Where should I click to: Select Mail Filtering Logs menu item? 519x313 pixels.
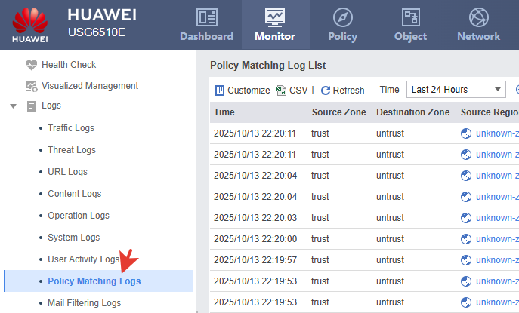click(84, 303)
